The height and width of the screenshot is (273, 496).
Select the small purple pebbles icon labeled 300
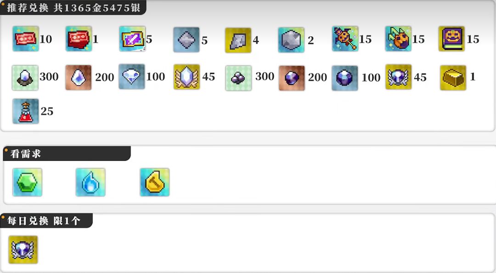[x=238, y=78]
